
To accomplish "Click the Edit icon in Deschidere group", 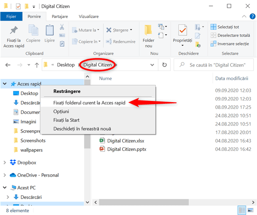I will [198, 36].
